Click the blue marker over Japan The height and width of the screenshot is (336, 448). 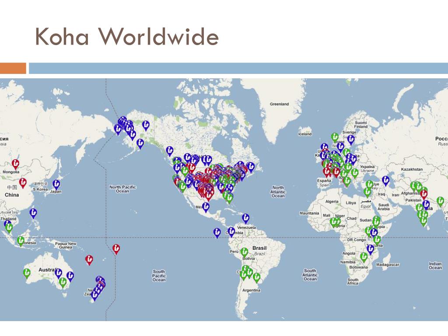[56, 185]
